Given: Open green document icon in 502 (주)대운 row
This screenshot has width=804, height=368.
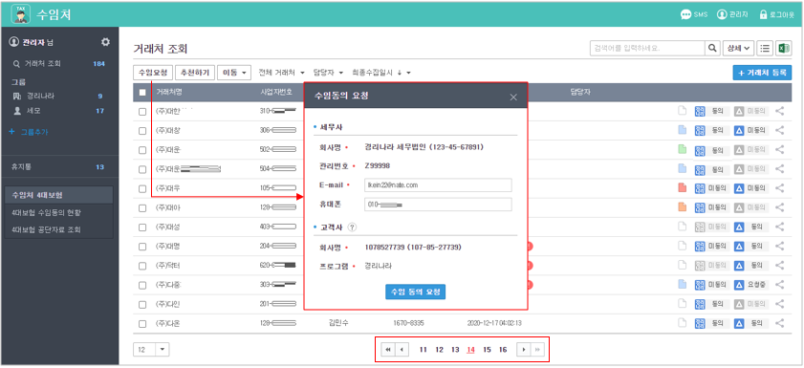Looking at the screenshot, I should coord(682,150).
